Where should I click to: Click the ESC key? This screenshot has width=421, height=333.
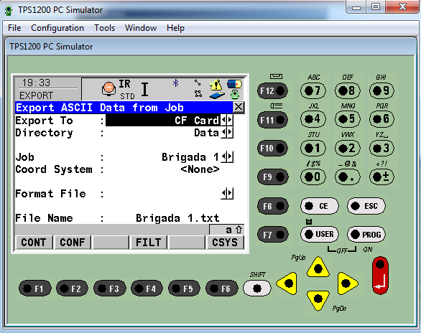point(366,206)
